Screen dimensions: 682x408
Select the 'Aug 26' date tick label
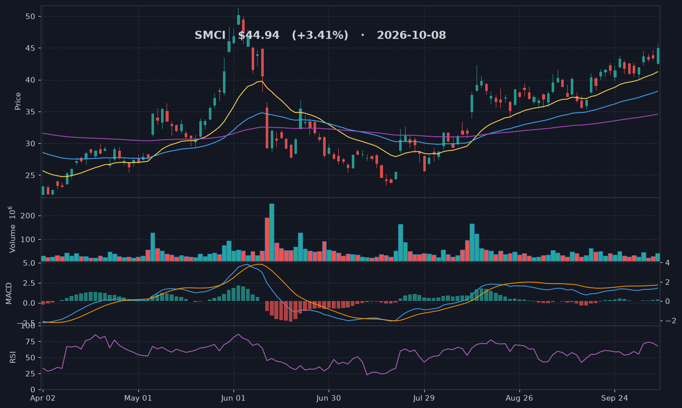click(x=519, y=398)
